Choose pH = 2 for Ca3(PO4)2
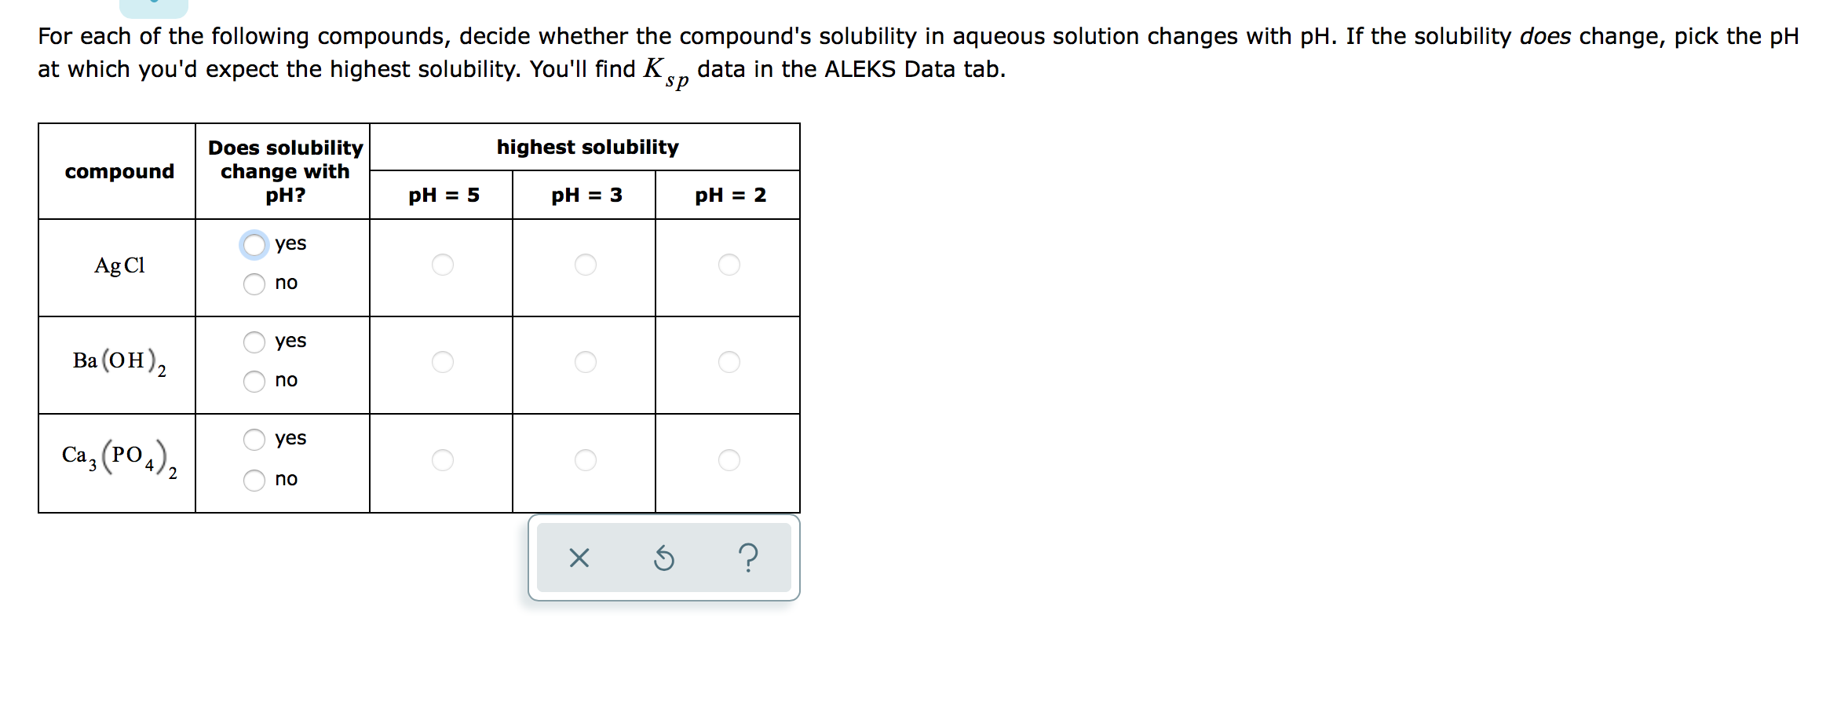The height and width of the screenshot is (724, 1848). [729, 461]
